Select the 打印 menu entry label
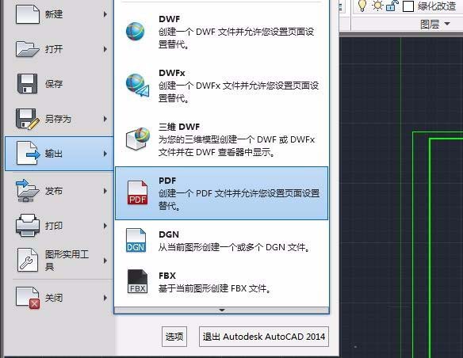Image resolution: width=463 pixels, height=358 pixels. click(x=54, y=226)
